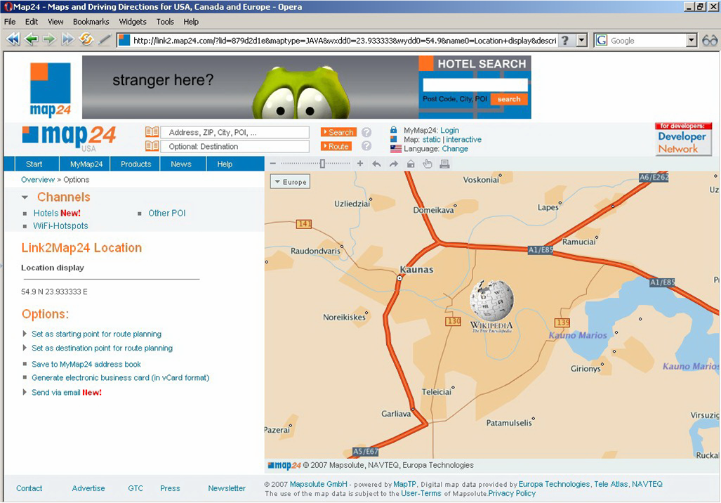Print the map using the printer icon
Screen dimensions: 721x503
coord(444,164)
